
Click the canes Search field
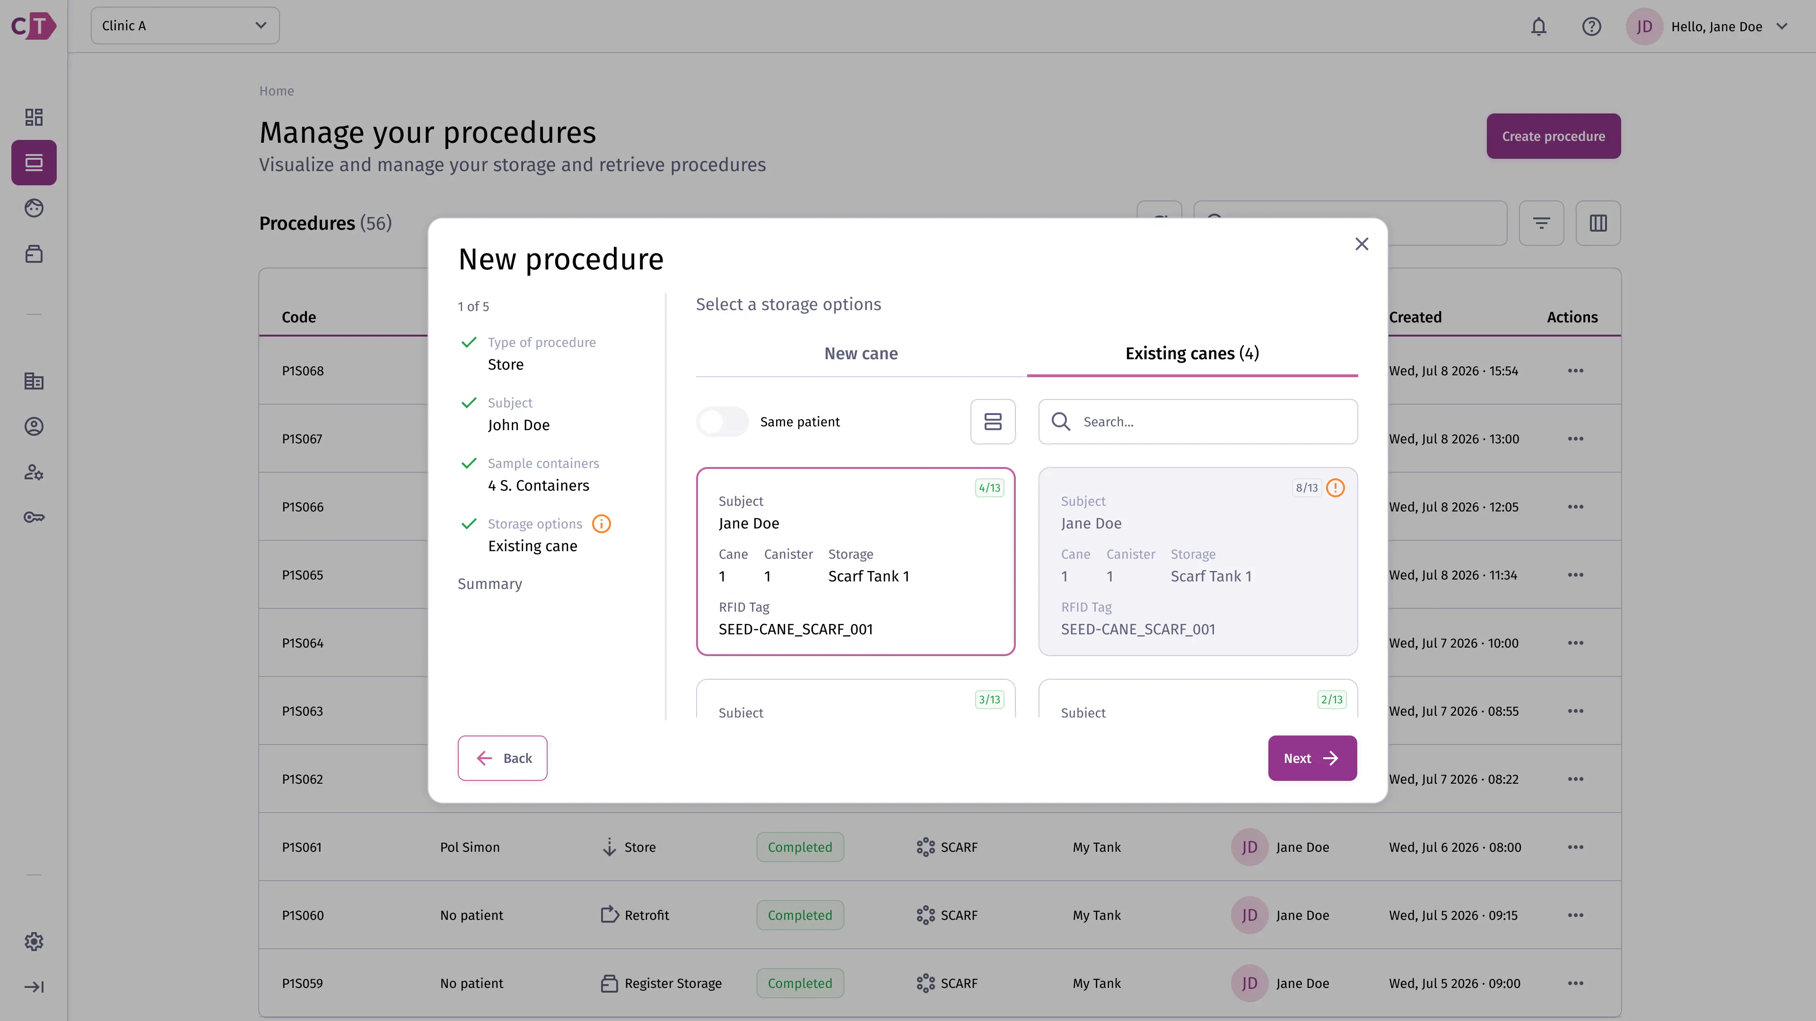[1198, 421]
